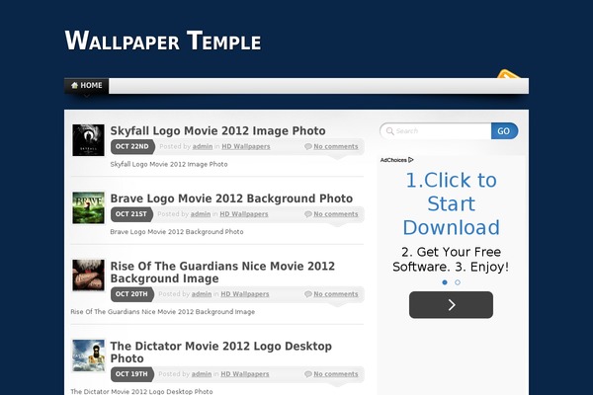The image size is (593, 395).
Task: Open 'Brave Logo Movie 2012 Background Photo' title
Action: [x=231, y=198]
